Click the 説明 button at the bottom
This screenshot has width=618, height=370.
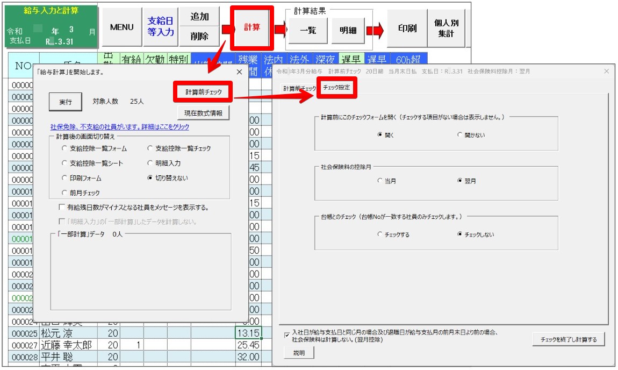pyautogui.click(x=299, y=353)
